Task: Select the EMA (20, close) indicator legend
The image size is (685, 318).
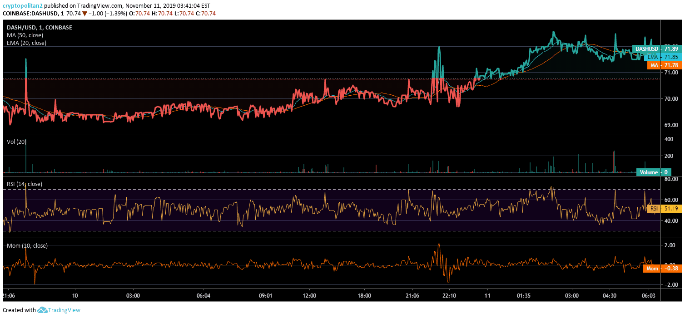Action: tap(26, 43)
